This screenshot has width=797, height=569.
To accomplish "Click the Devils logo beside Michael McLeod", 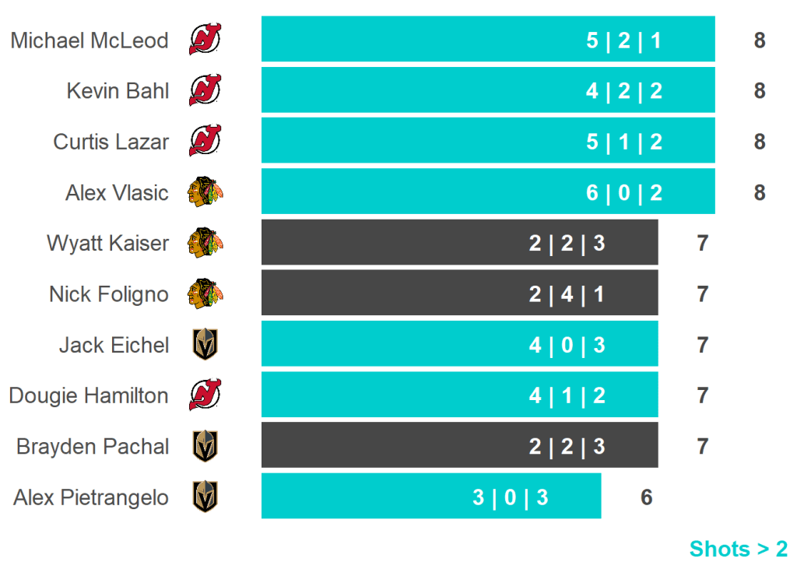I will (205, 40).
